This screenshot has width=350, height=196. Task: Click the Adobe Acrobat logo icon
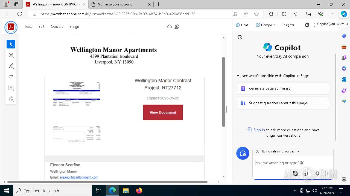[11, 27]
